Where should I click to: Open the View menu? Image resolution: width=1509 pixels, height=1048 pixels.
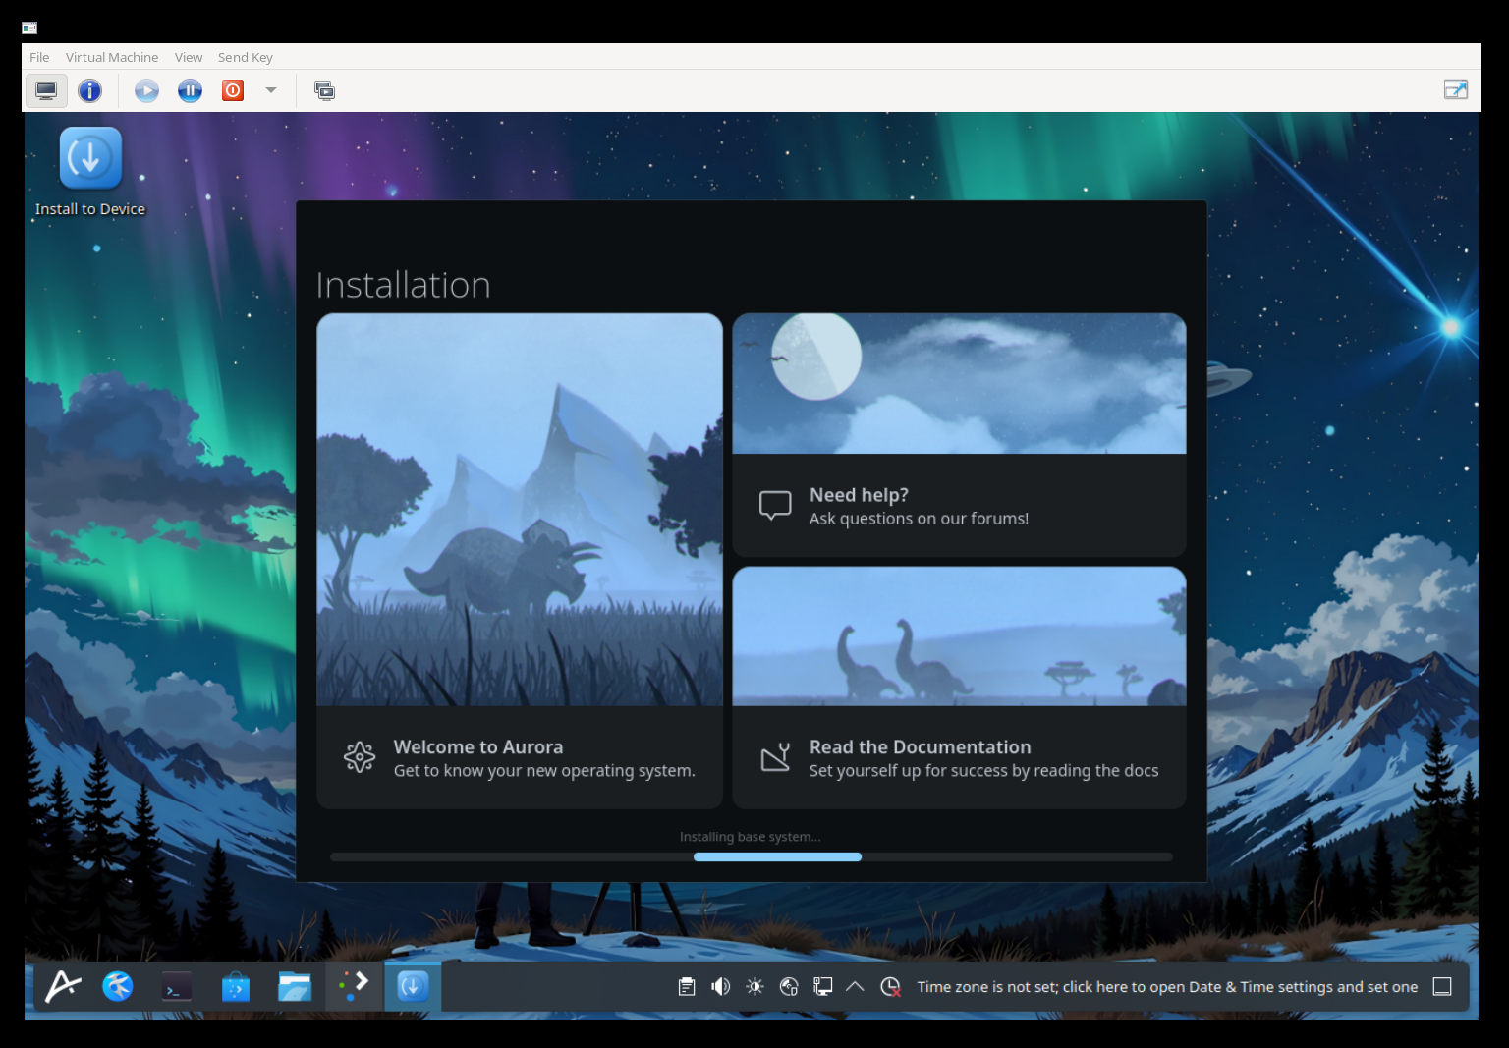189,57
